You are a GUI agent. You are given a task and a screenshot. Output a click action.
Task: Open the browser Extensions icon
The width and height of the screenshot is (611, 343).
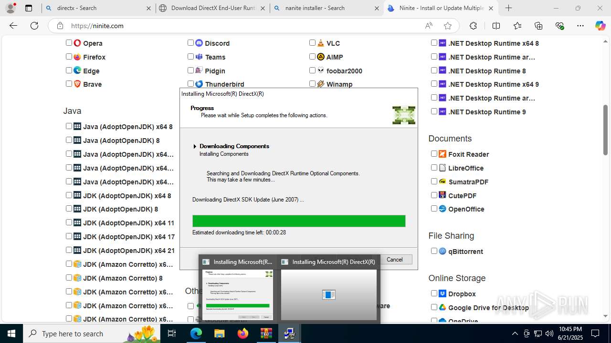click(x=473, y=26)
